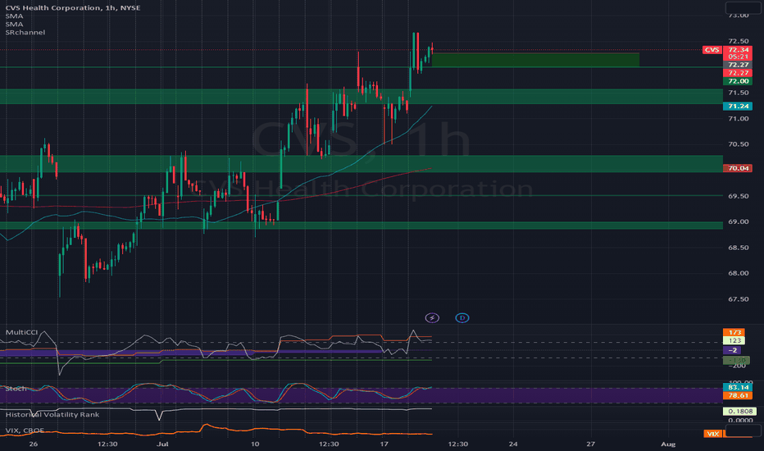Click the '27' date on the time axis
Viewport: 764px width, 451px height.
tap(590, 444)
